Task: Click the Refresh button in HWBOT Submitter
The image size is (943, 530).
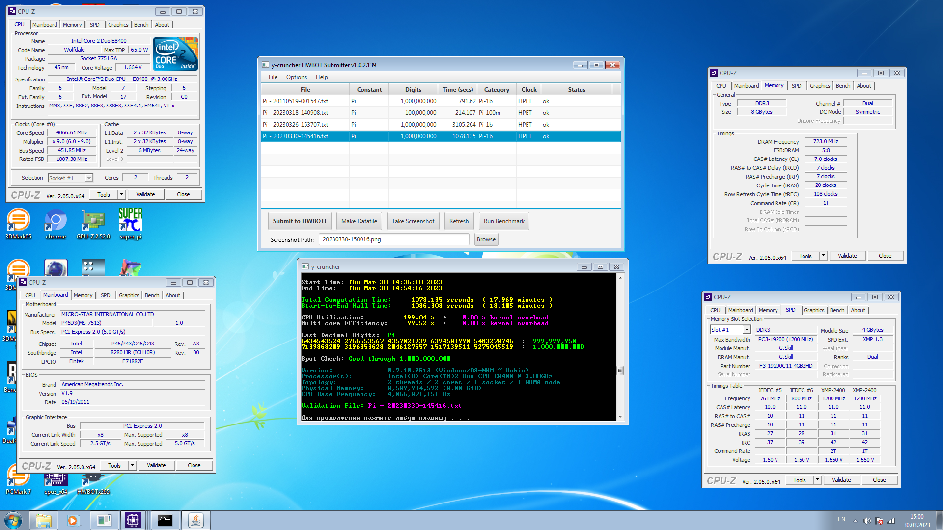Action: (x=459, y=221)
